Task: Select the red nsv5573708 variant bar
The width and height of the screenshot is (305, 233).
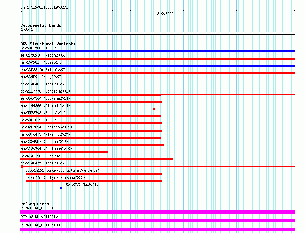Action: (90, 116)
